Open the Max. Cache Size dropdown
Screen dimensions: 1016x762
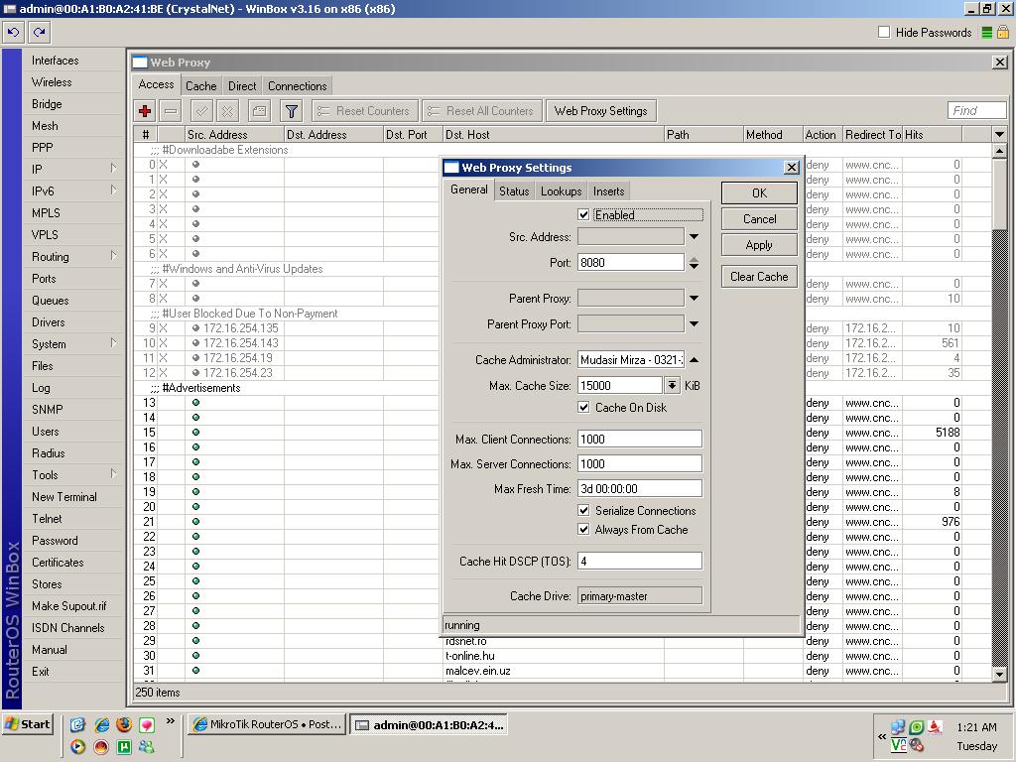[x=672, y=385]
